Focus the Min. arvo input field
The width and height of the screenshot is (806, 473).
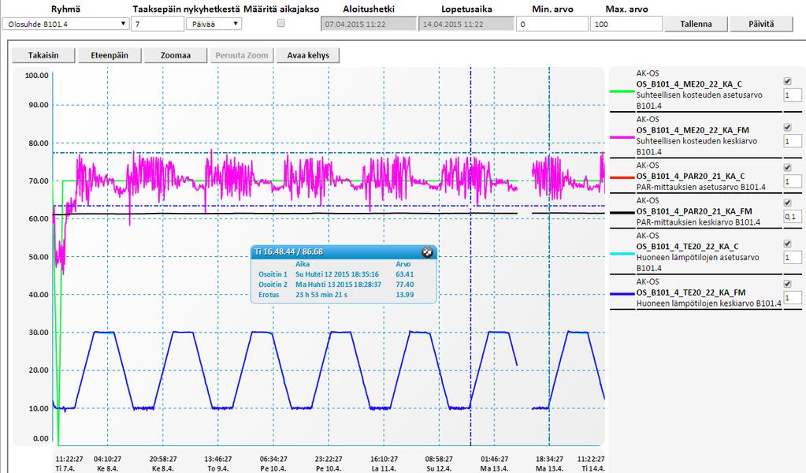click(552, 24)
